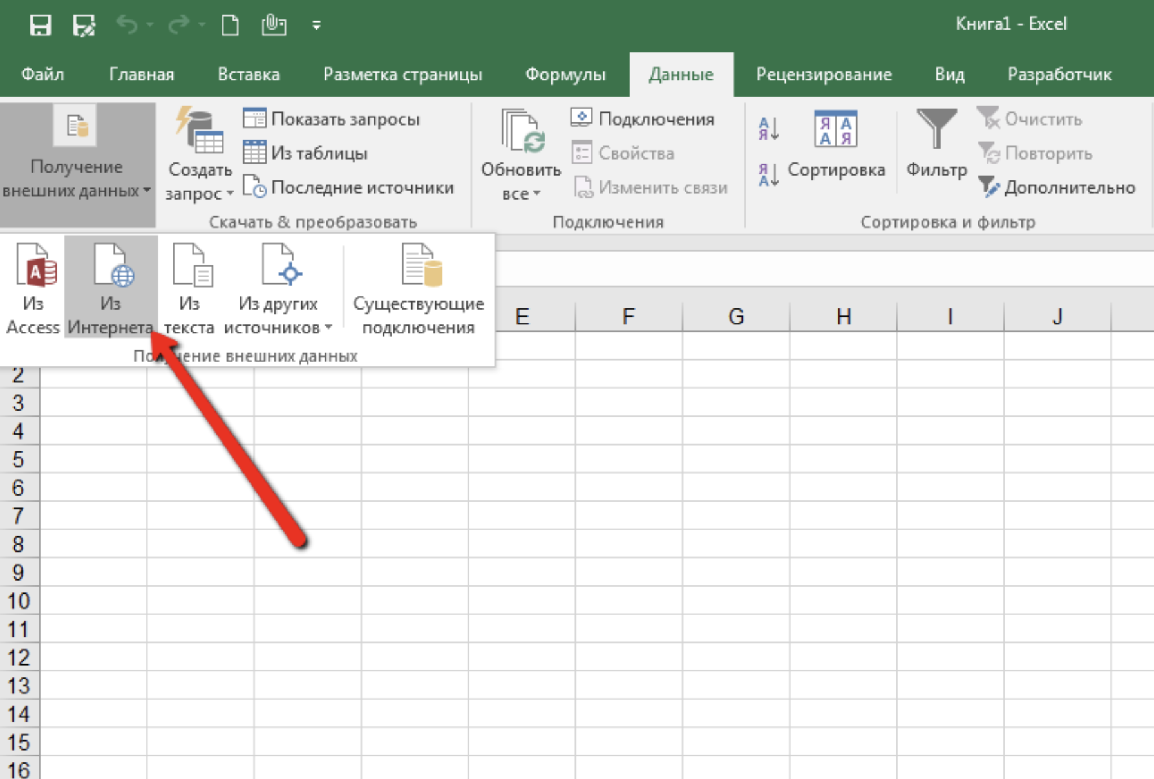
Task: Select row 10 header
Action: [x=19, y=601]
